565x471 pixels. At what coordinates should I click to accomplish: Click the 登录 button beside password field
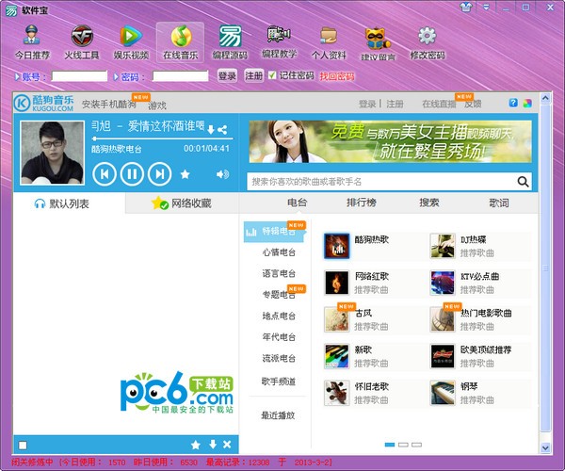click(x=227, y=75)
